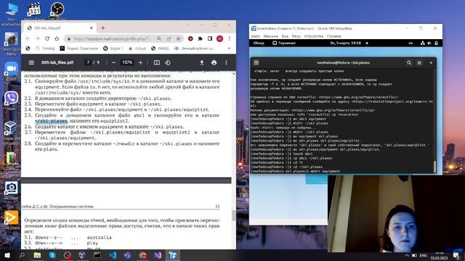Screen dimensions: 465x261
Task: Click the PDF viewer vertical scrollbar thumb
Action: (234, 215)
